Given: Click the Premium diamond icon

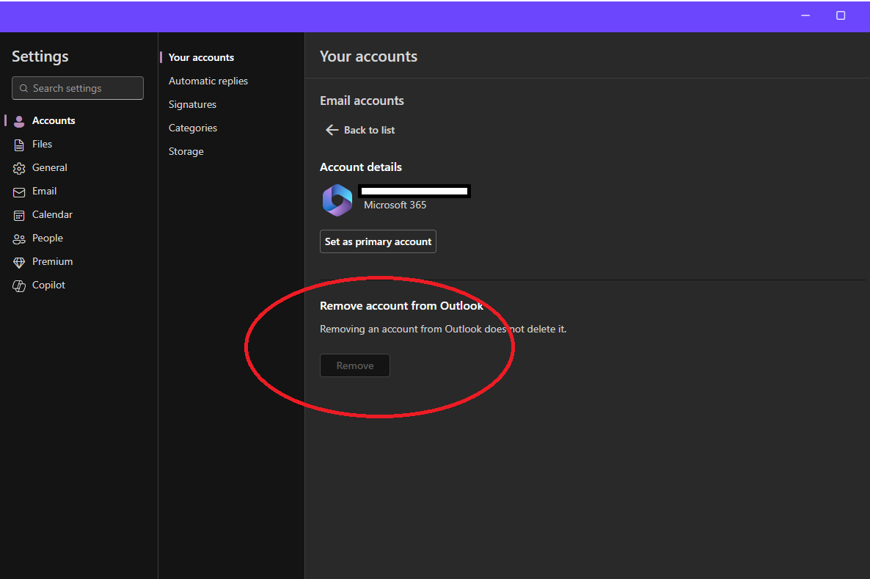Looking at the screenshot, I should coord(19,262).
